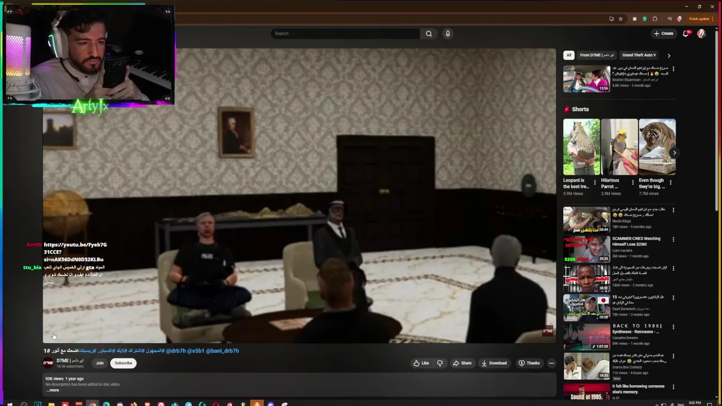The image size is (722, 406).
Task: Click the Subscribe button
Action: pyautogui.click(x=123, y=363)
